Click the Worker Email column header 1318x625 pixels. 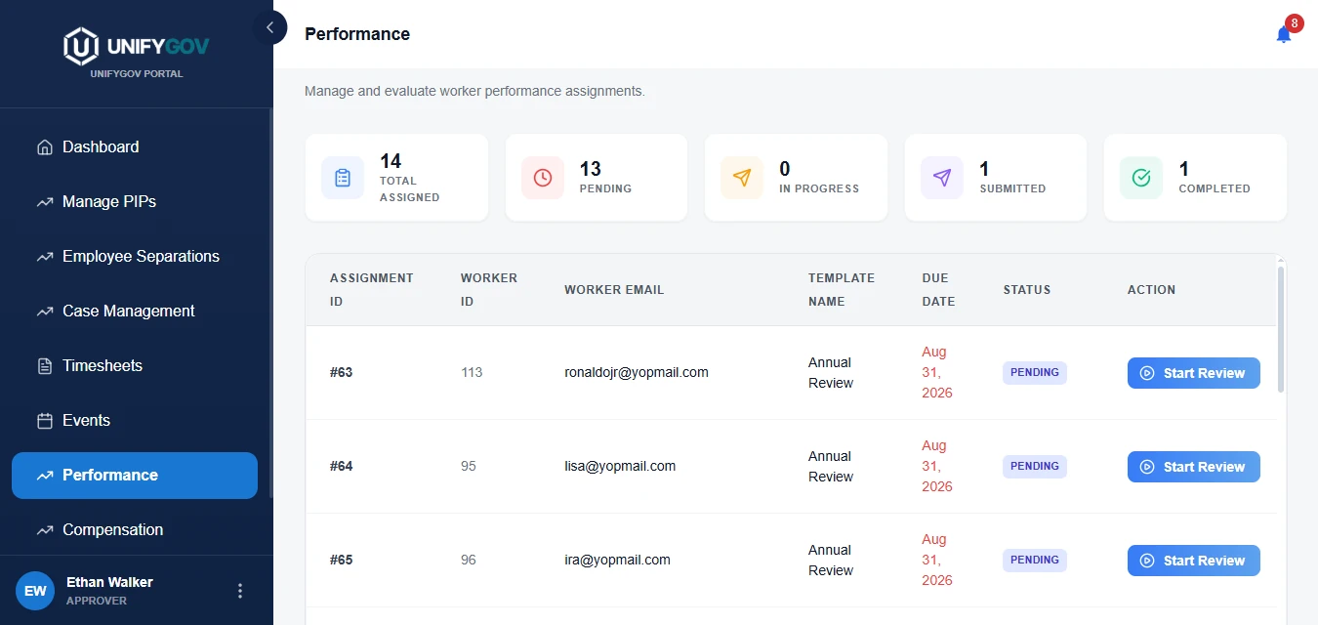[614, 290]
